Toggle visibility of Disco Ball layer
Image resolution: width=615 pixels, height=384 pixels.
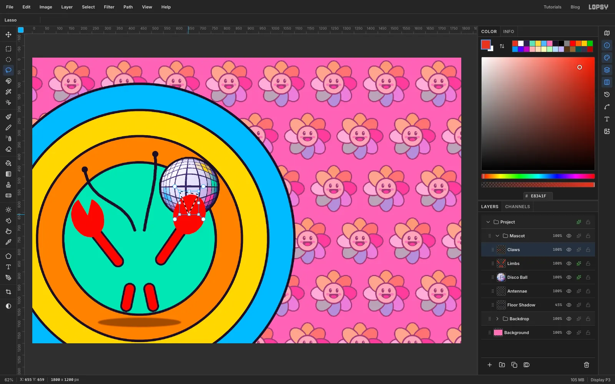(x=569, y=277)
